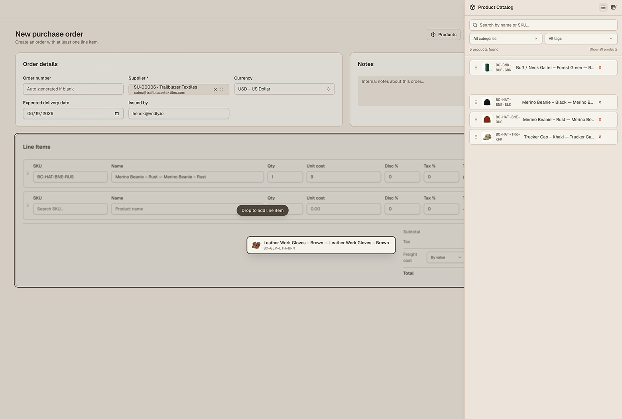Open the calendar picker for expected delivery date

click(x=117, y=113)
